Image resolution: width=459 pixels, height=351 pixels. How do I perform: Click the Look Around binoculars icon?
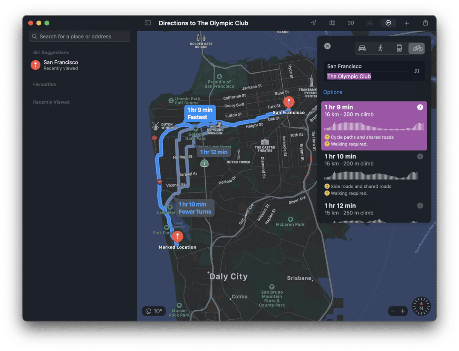pos(370,23)
